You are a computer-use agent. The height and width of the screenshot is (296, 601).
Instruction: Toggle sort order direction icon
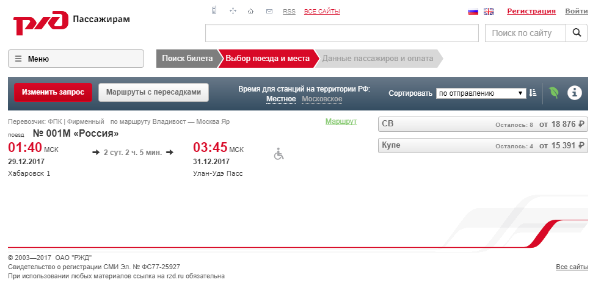[533, 93]
